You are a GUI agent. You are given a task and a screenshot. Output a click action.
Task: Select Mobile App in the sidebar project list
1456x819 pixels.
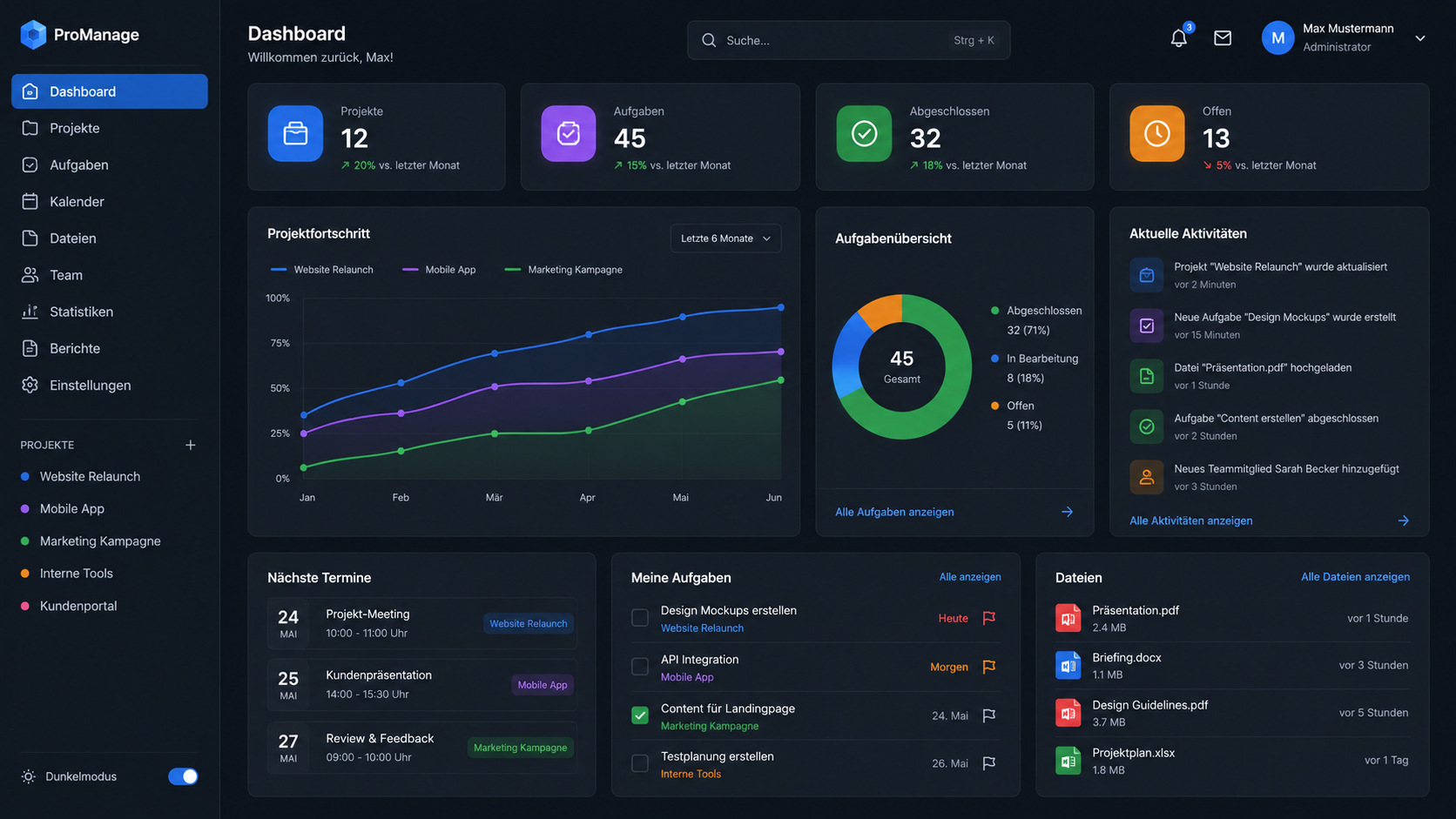tap(63, 508)
